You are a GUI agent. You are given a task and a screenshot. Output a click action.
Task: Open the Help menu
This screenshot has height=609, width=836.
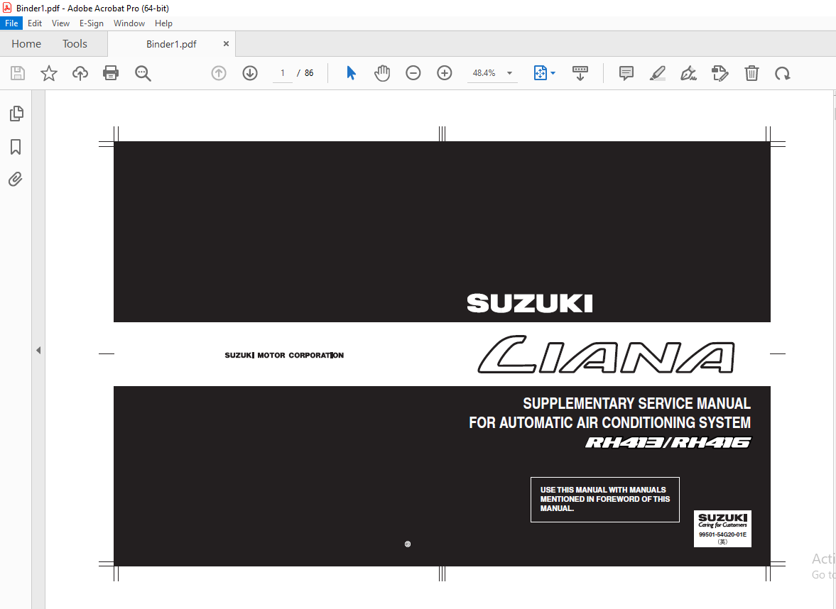[163, 23]
